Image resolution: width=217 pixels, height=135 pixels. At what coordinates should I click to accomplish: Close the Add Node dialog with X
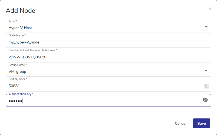pos(210,9)
